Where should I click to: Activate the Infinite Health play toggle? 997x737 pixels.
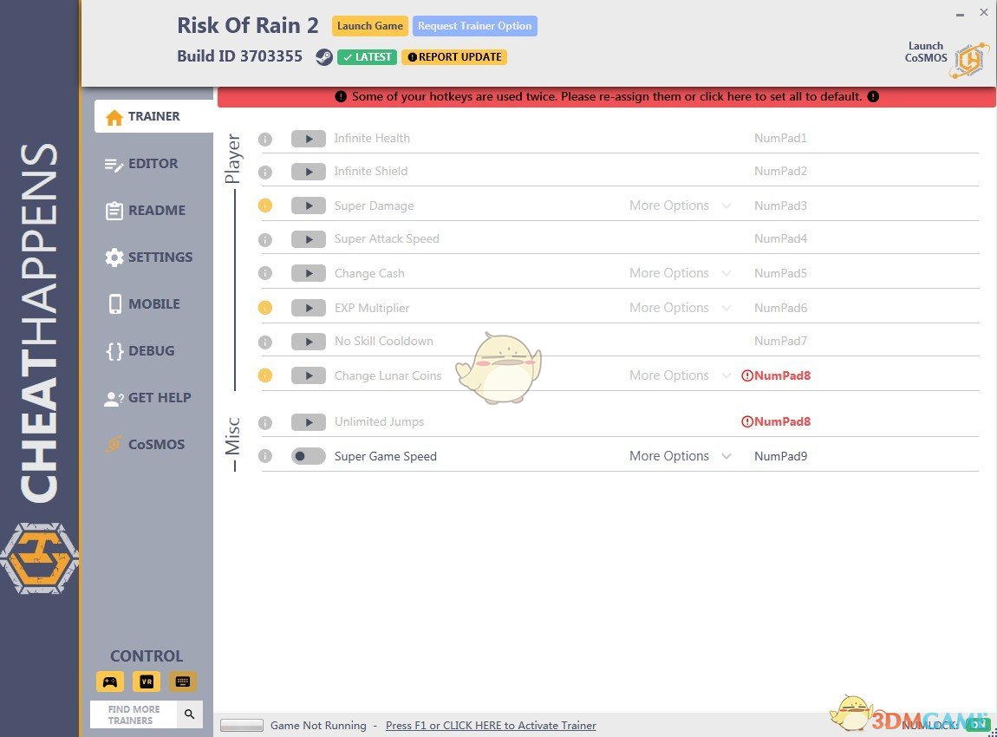[x=309, y=139]
